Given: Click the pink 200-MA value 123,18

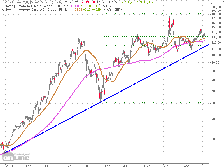Looking at the screenshot, I should (x=75, y=6).
